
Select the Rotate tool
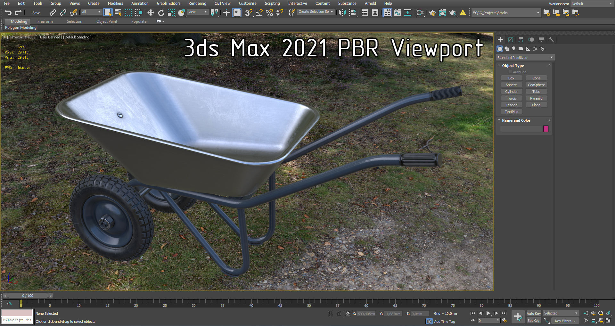[x=161, y=13]
